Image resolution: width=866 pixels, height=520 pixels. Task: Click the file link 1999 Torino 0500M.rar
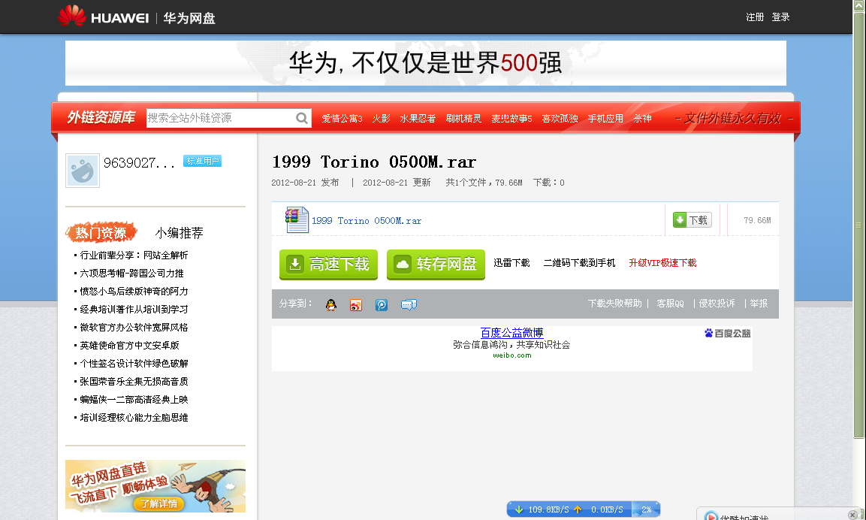367,221
